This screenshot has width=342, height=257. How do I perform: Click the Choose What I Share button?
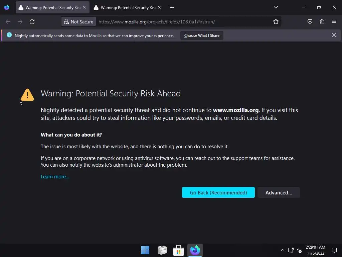202,35
